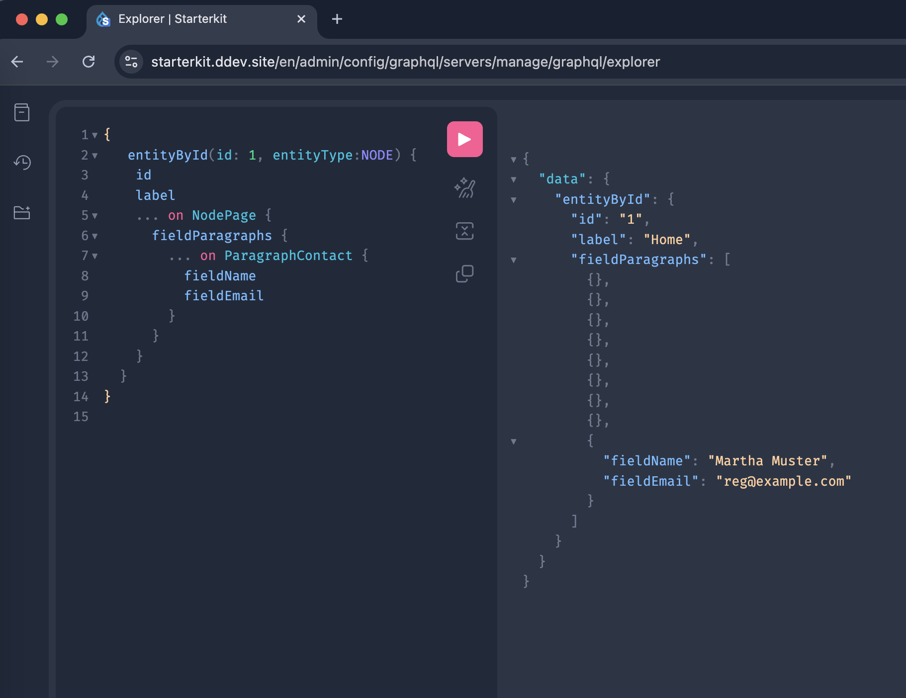Collapse the "entityById" response node
Image resolution: width=906 pixels, height=698 pixels.
[x=514, y=200]
